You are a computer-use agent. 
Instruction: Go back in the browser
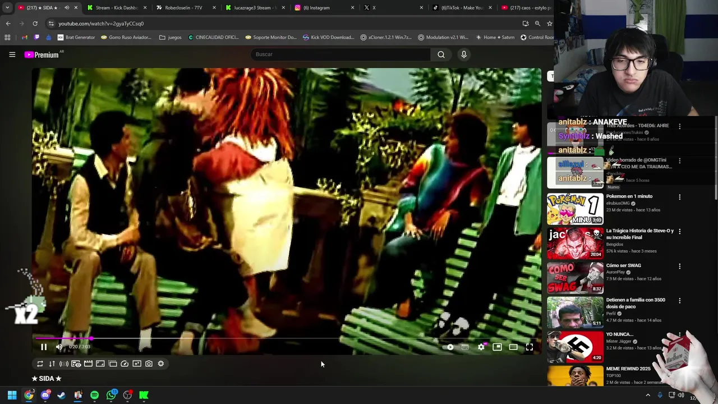pyautogui.click(x=8, y=24)
